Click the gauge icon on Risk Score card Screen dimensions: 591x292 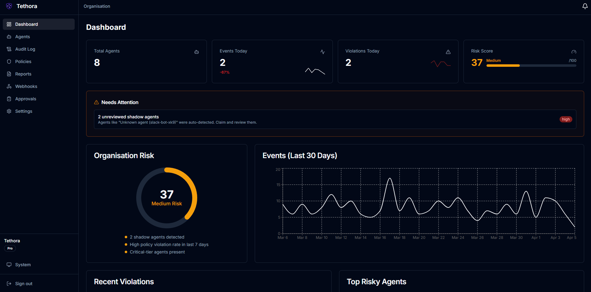pos(574,52)
